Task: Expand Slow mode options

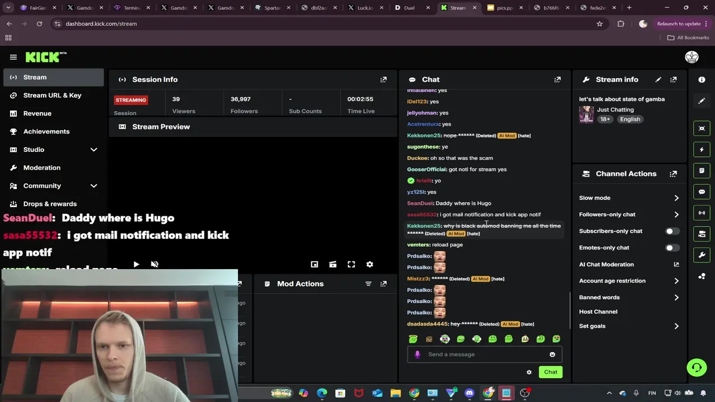Action: point(676,198)
